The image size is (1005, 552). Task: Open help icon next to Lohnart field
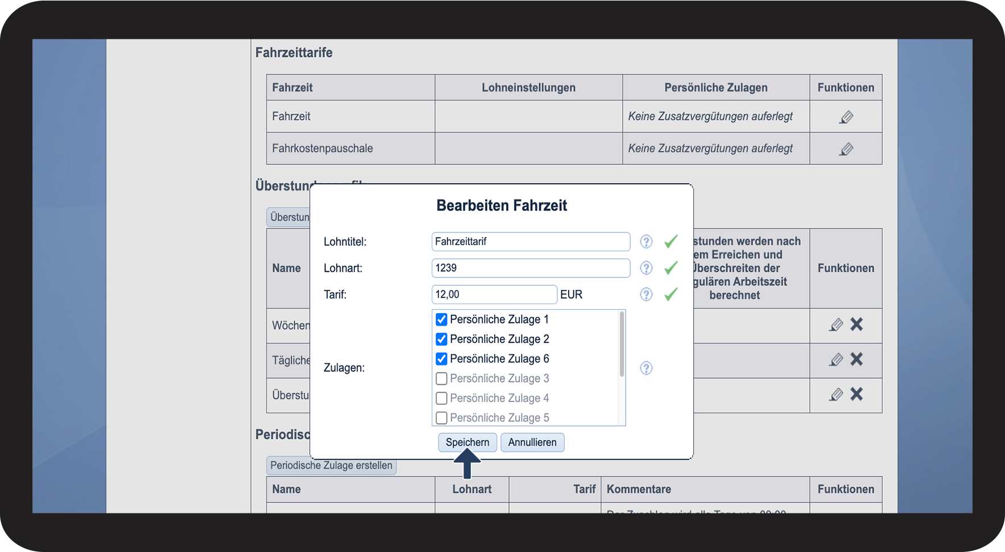tap(646, 268)
